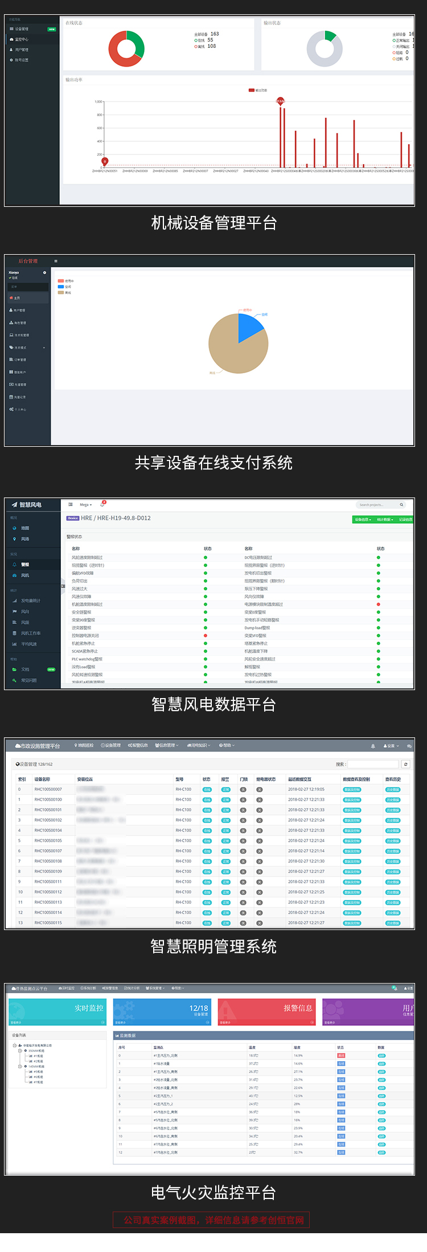Viewport: 427px width, 1252px height.
Task: Click the search magnifier in wind power platform
Action: coord(401,504)
